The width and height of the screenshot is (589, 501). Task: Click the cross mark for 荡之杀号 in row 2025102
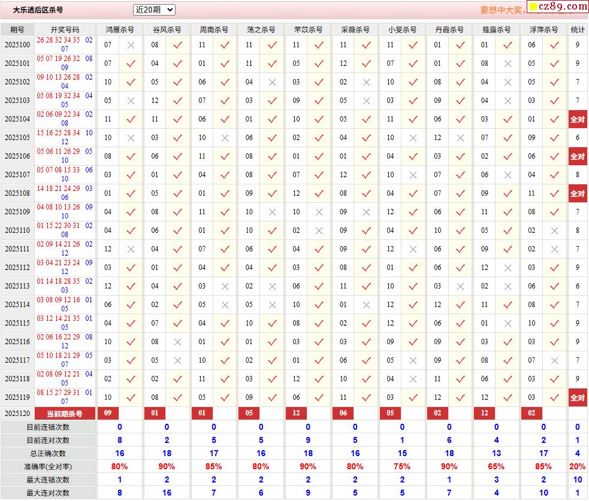pyautogui.click(x=272, y=82)
